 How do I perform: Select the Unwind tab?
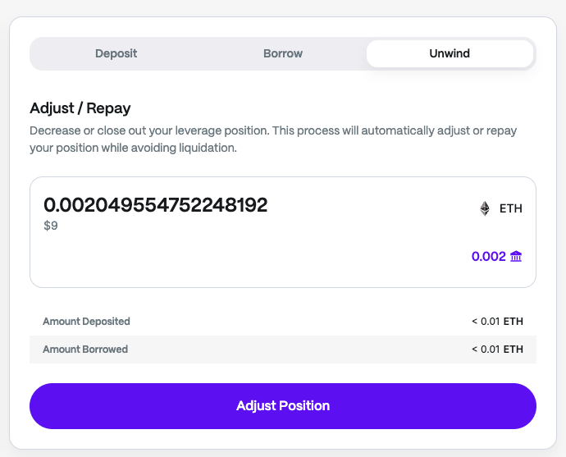(x=450, y=53)
